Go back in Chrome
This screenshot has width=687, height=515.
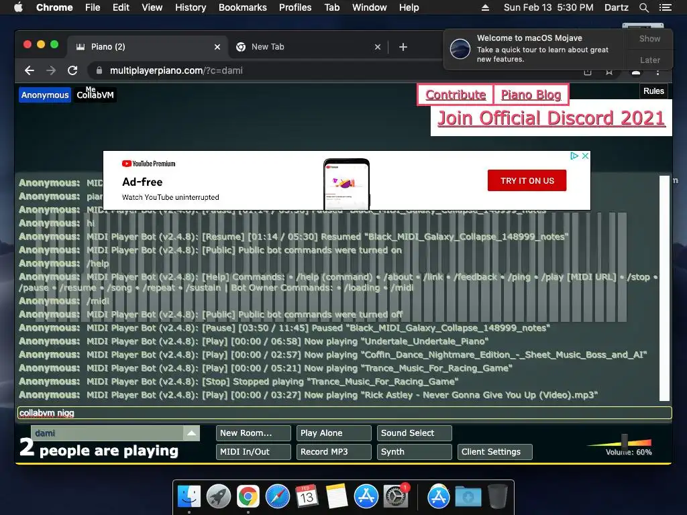[30, 70]
